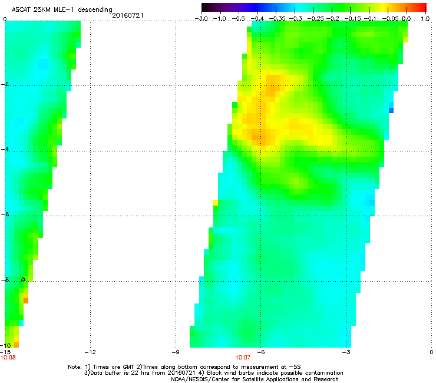Click the longitude label -9 on the bottom axis
436x383 pixels.
pyautogui.click(x=175, y=352)
